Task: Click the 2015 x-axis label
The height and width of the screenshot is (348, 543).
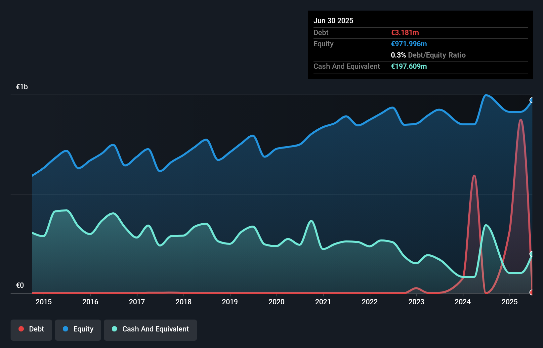Action: coord(44,302)
